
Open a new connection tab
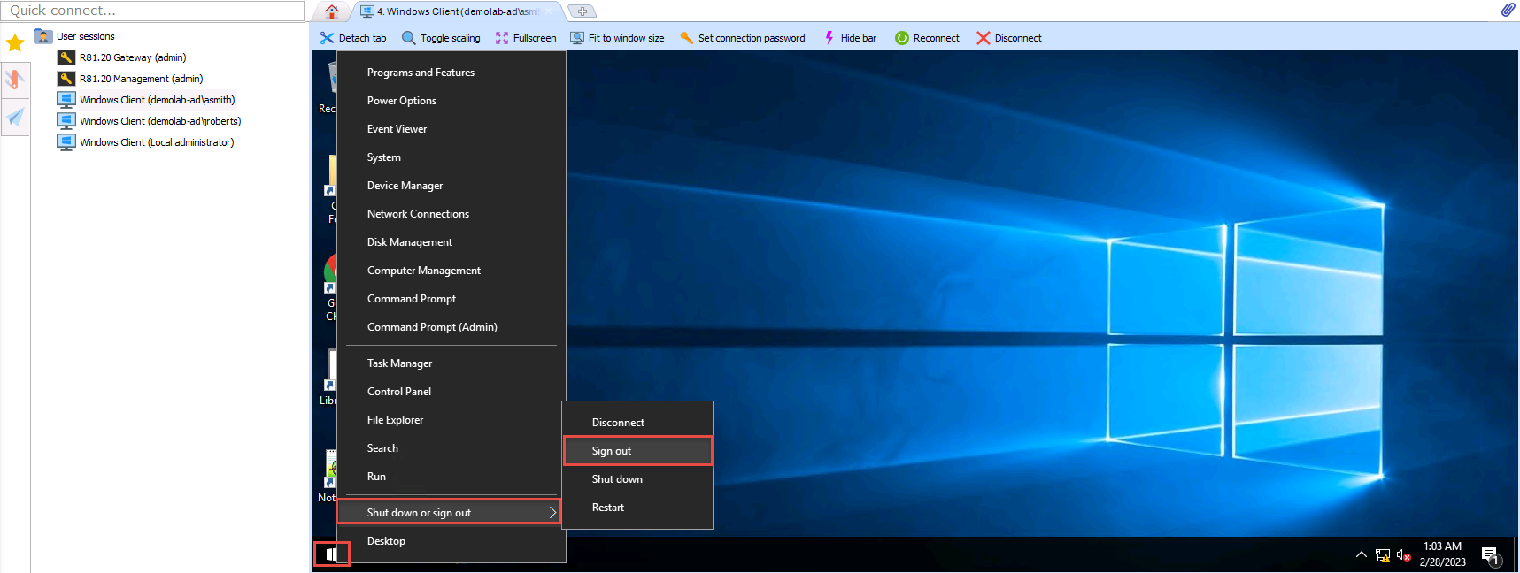point(582,11)
